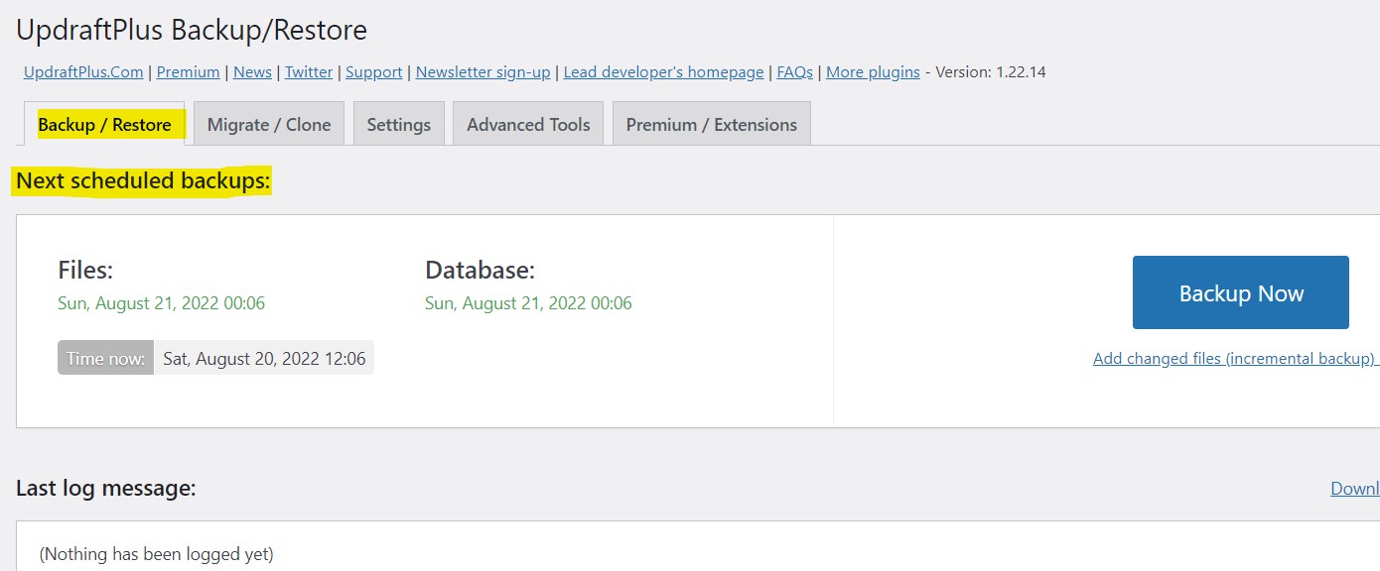1380x571 pixels.
Task: Click the scheduled Files backup date
Action: click(161, 302)
